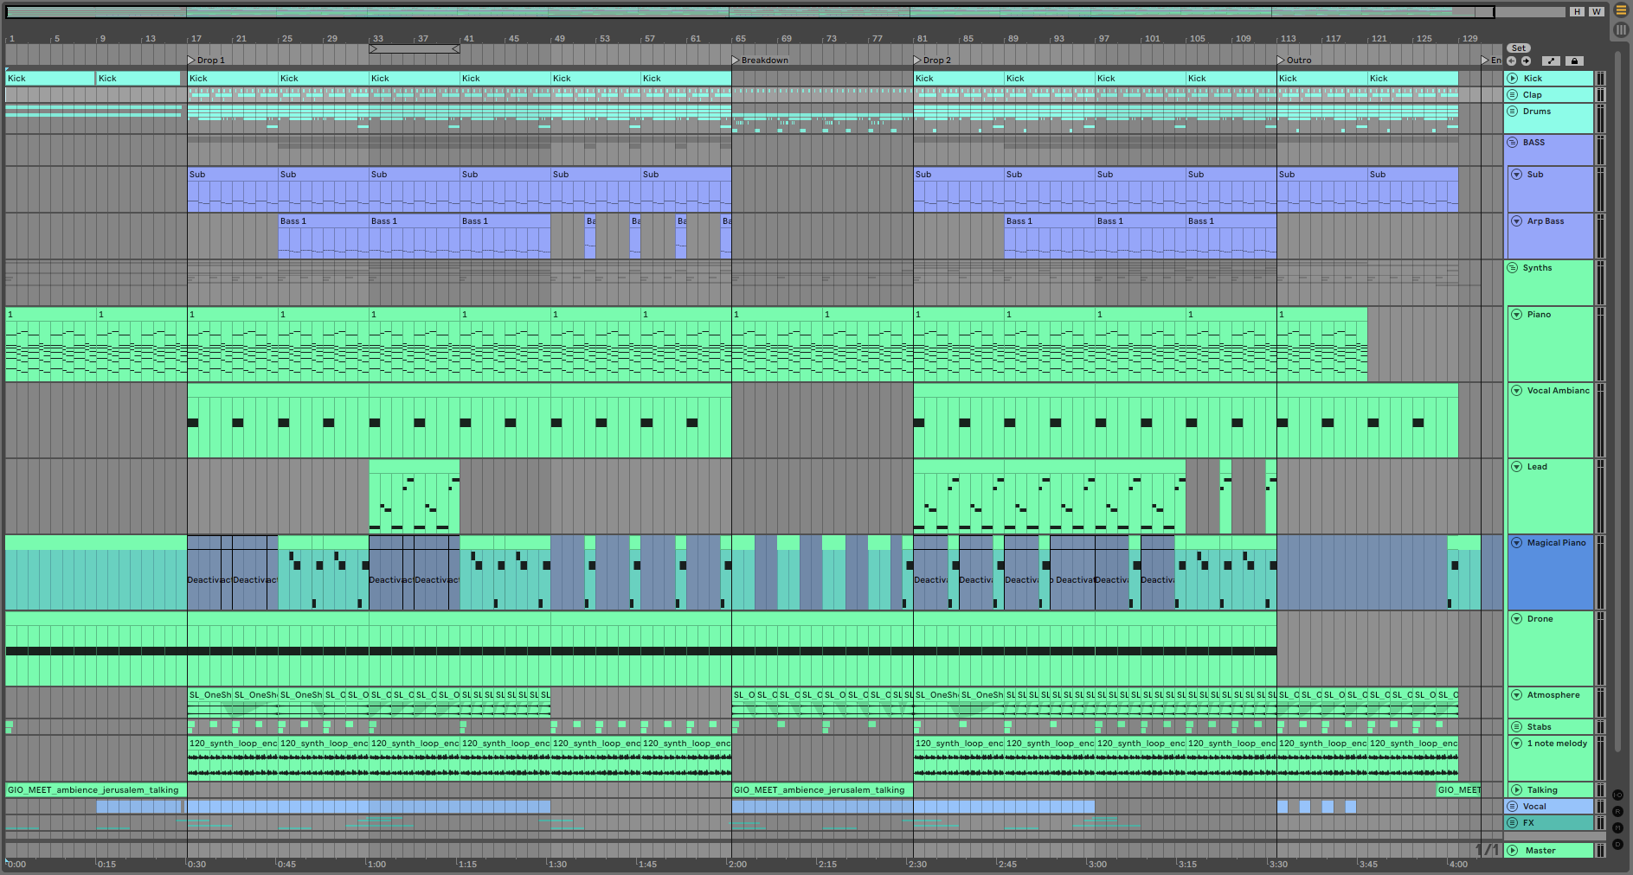Select the first 120_synth_loop_enc audio clip

pos(233,758)
